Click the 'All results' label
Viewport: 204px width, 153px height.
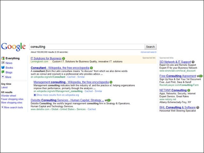(x=7, y=92)
